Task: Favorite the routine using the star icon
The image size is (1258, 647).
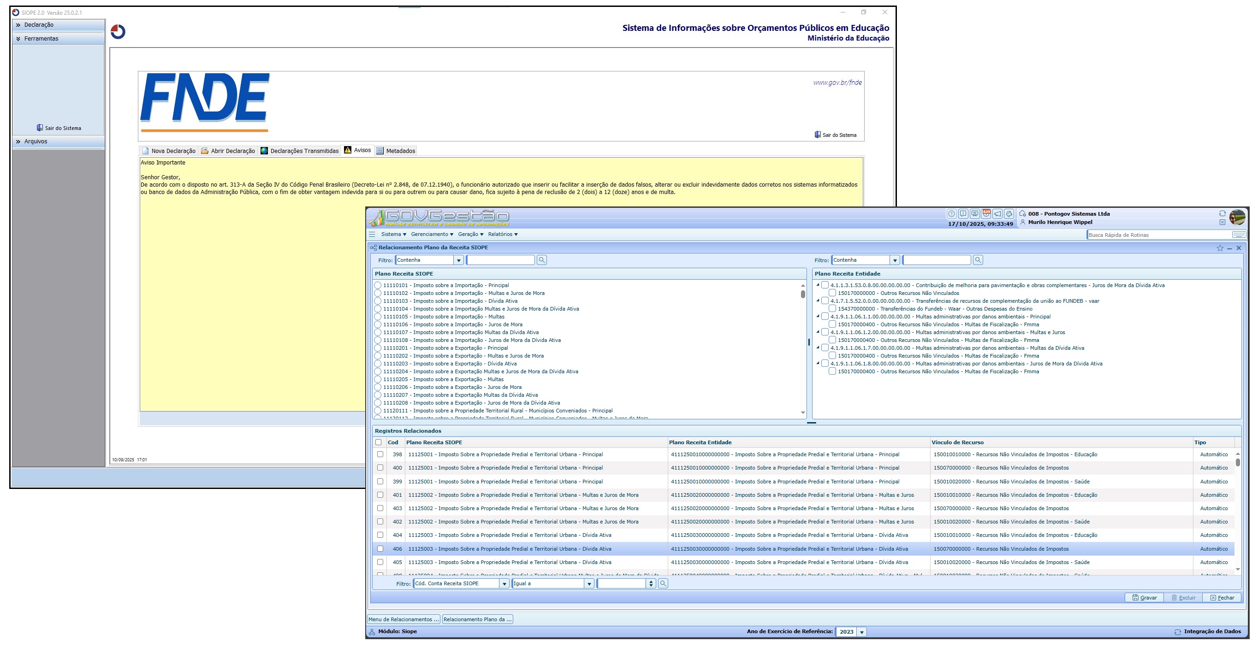Action: pos(1220,248)
